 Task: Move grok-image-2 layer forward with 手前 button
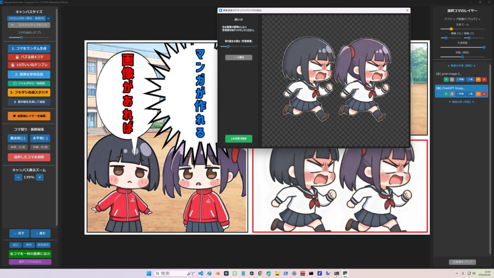click(460, 80)
